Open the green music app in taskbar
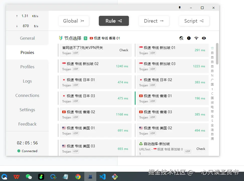This screenshot has height=181, width=244. tap(41, 177)
